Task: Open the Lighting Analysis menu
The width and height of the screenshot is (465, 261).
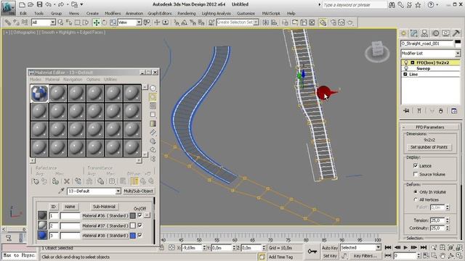Action: click(217, 13)
